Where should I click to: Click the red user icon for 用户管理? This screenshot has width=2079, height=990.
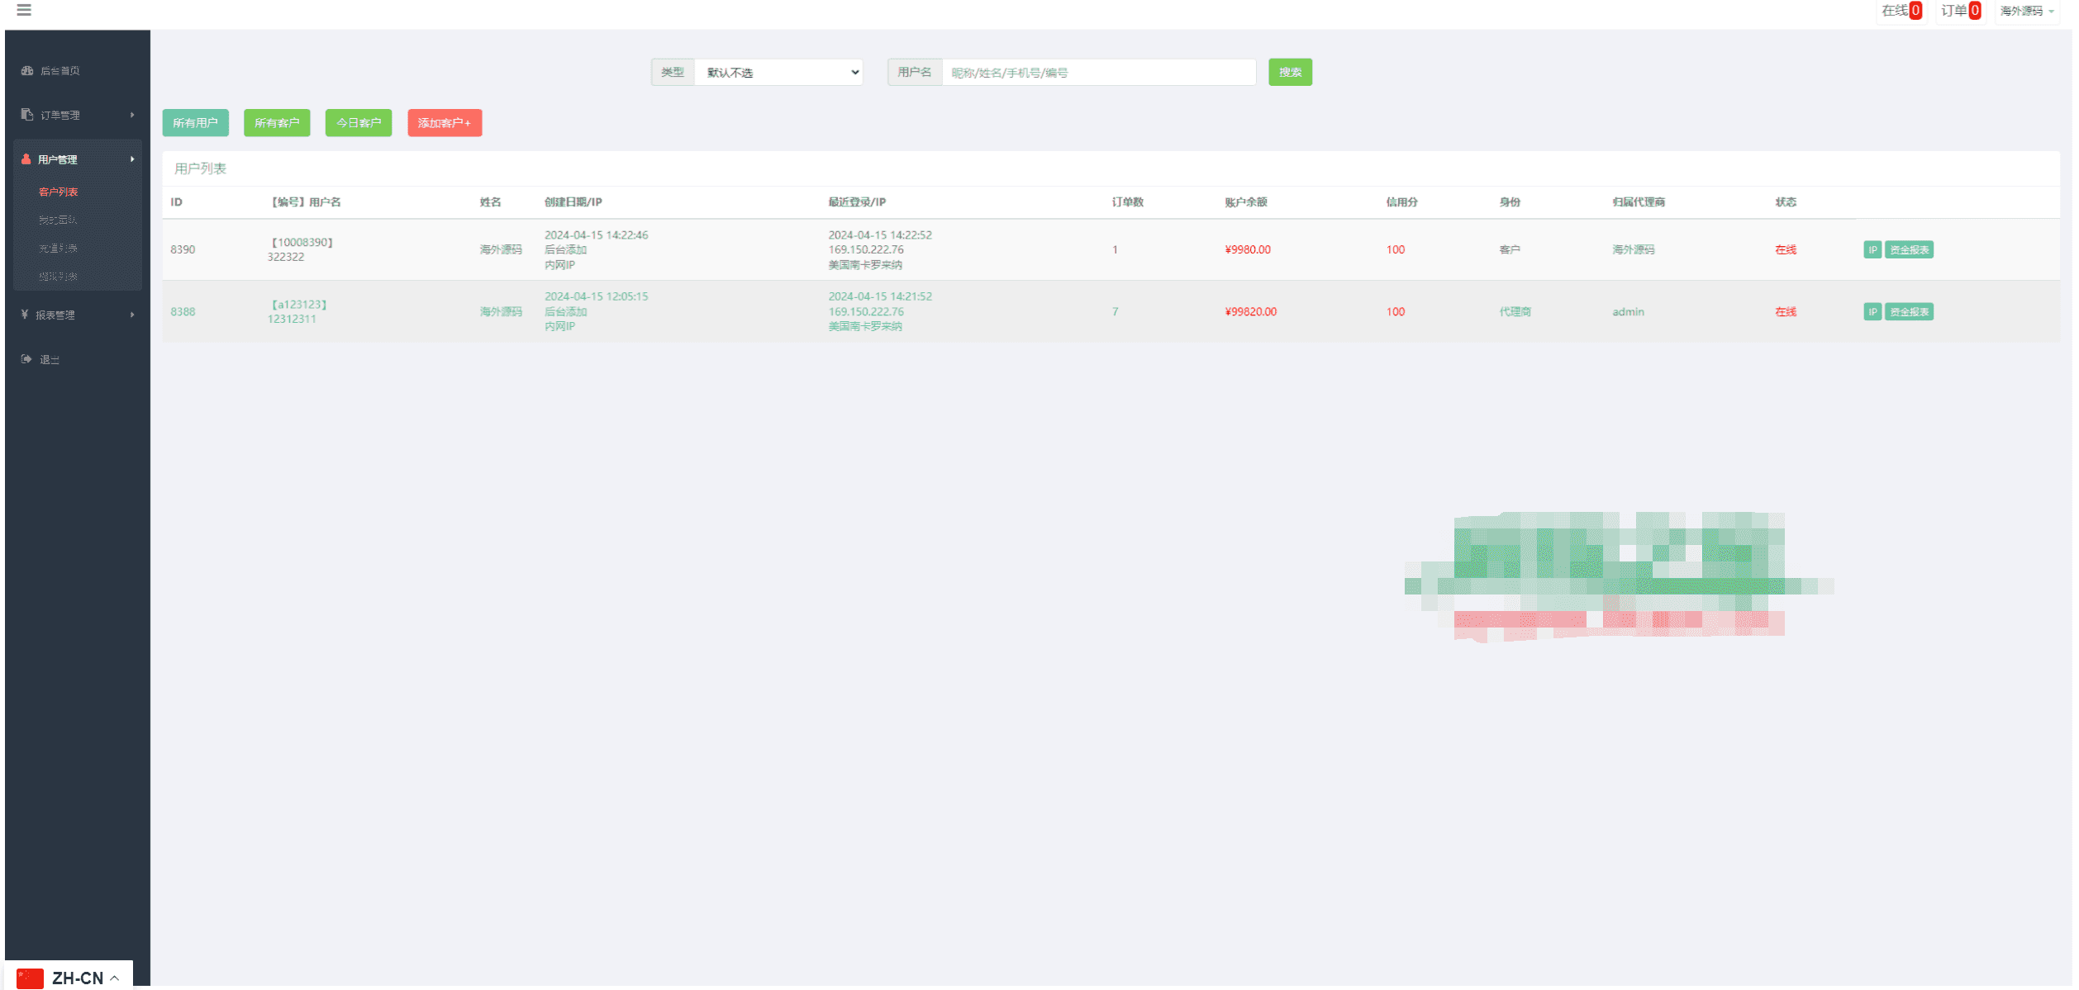pos(26,159)
